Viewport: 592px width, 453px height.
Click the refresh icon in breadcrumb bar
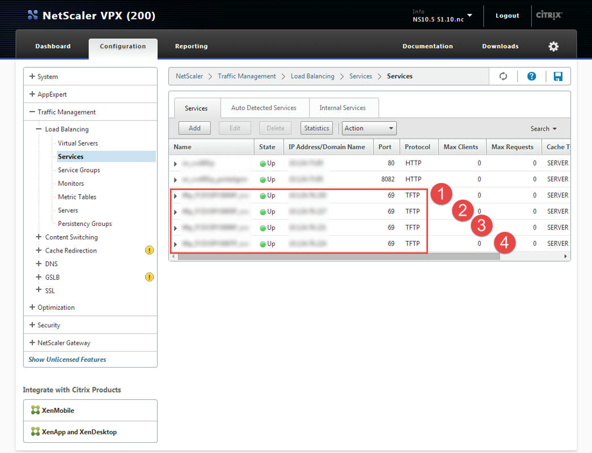[503, 76]
